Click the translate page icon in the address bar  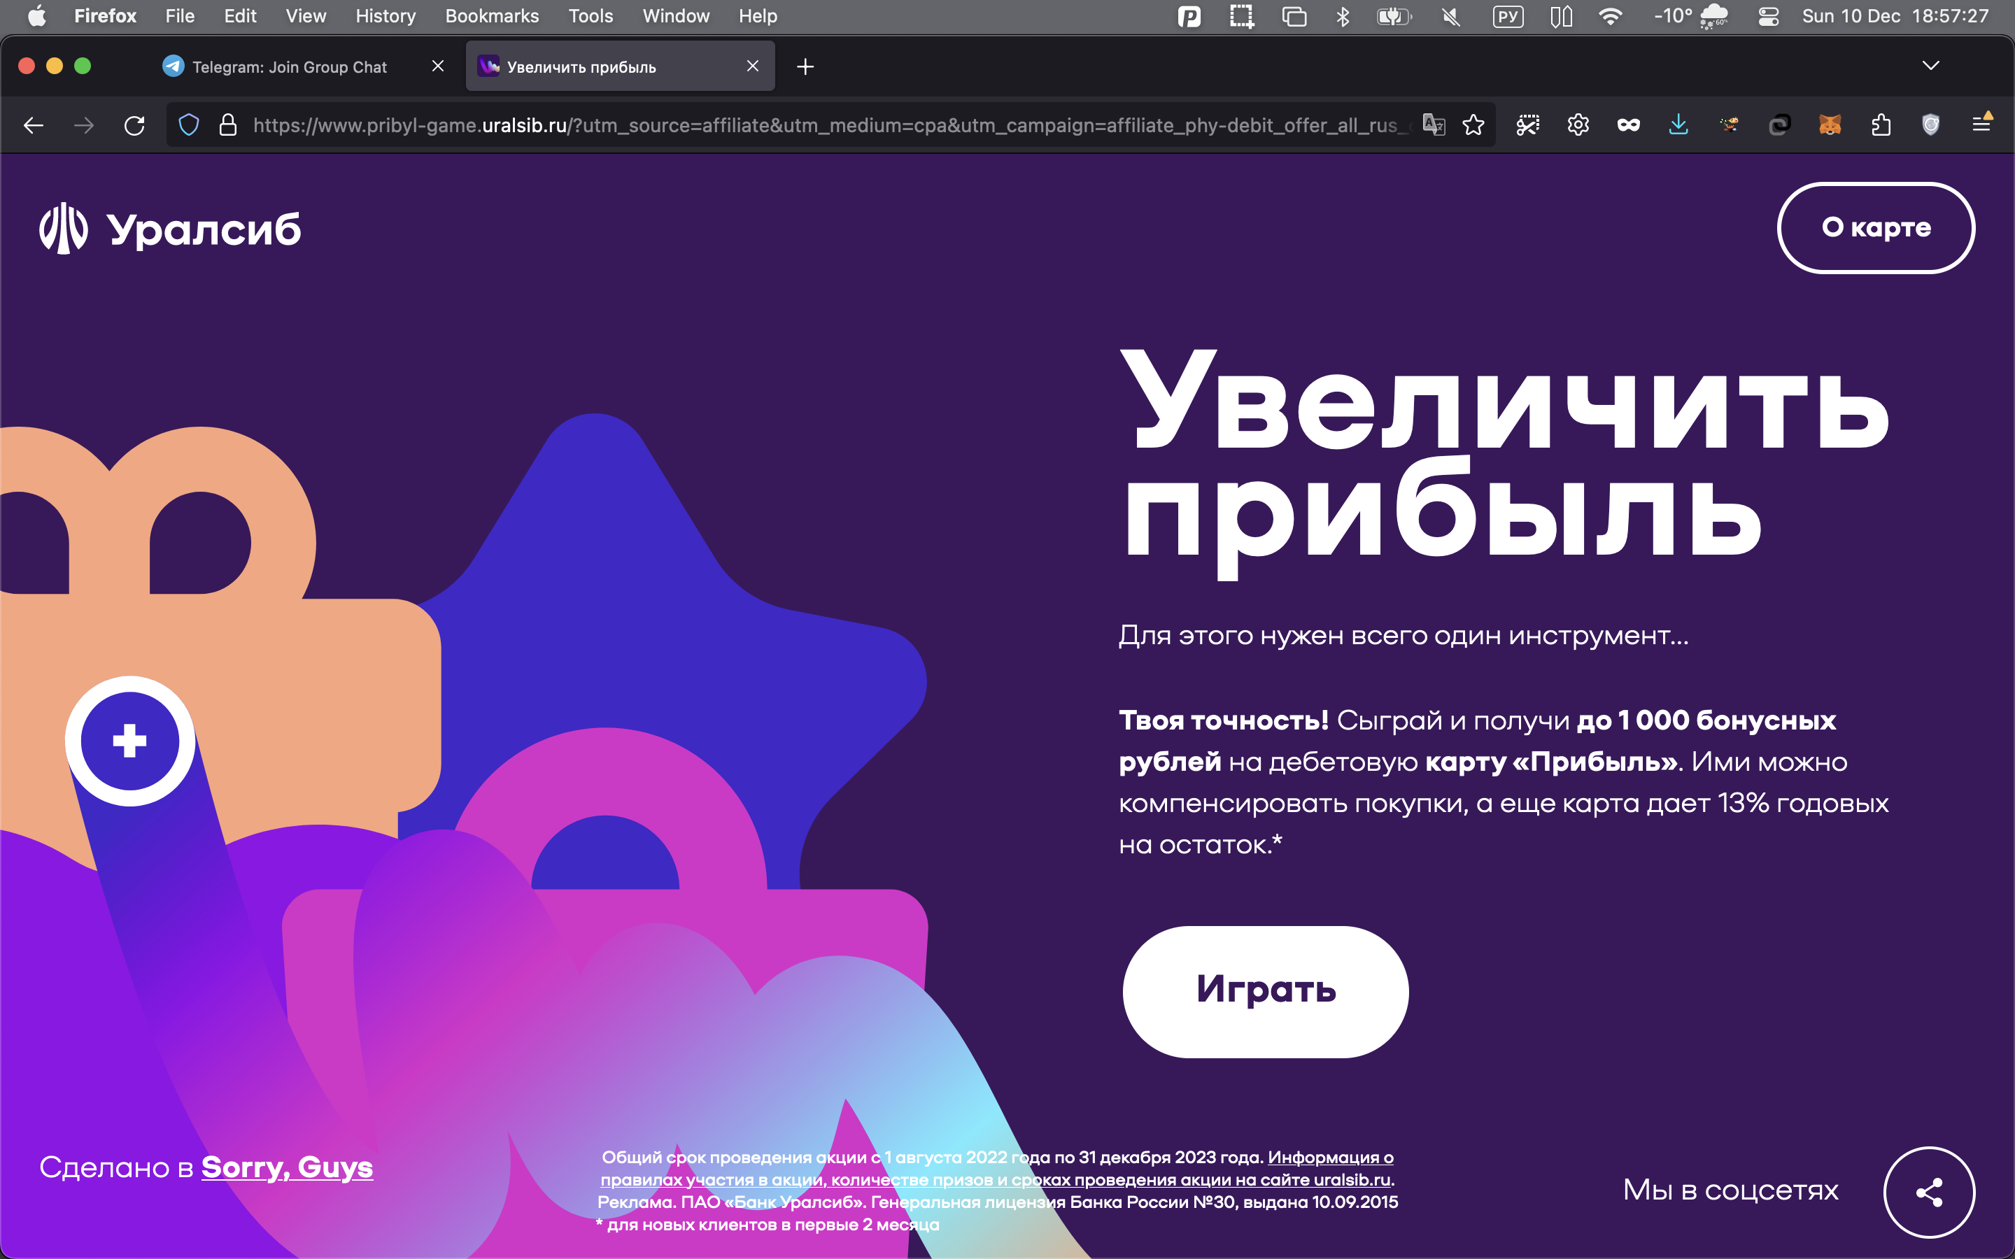point(1433,125)
